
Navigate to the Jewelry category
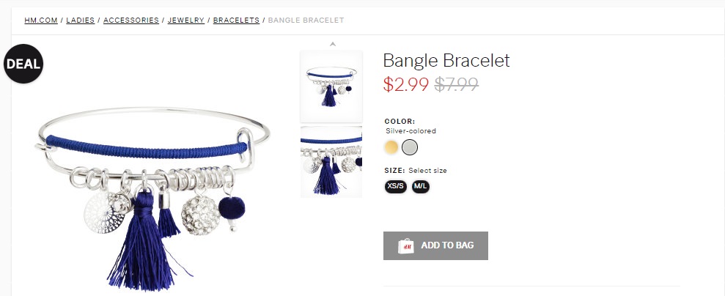[186, 21]
